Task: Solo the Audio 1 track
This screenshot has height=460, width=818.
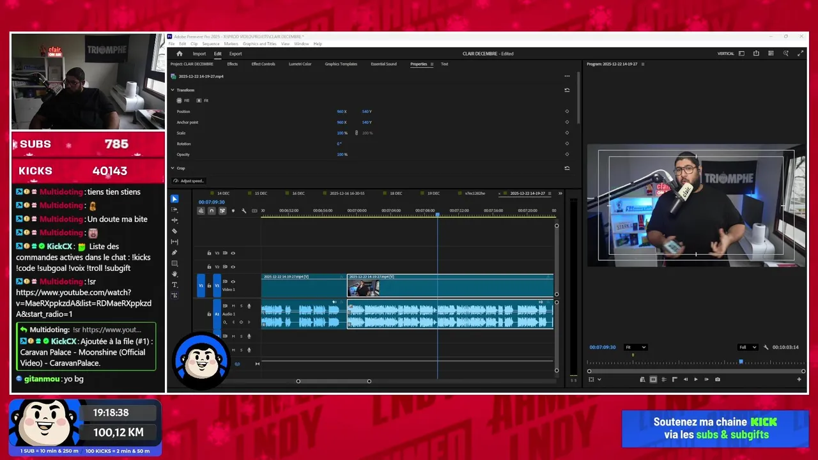Action: click(x=241, y=306)
